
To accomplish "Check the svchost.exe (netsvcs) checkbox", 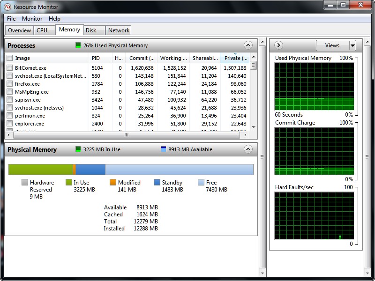I will coord(10,108).
